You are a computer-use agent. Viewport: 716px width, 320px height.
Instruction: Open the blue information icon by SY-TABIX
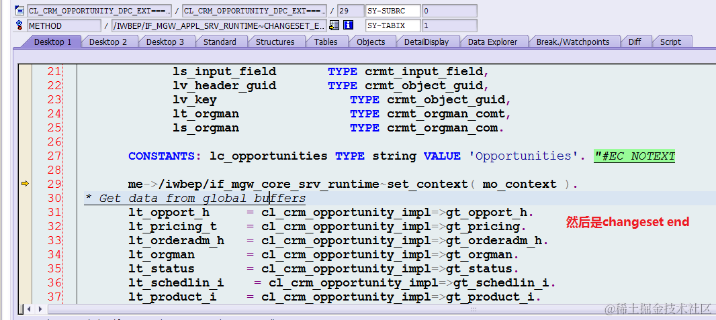(349, 25)
